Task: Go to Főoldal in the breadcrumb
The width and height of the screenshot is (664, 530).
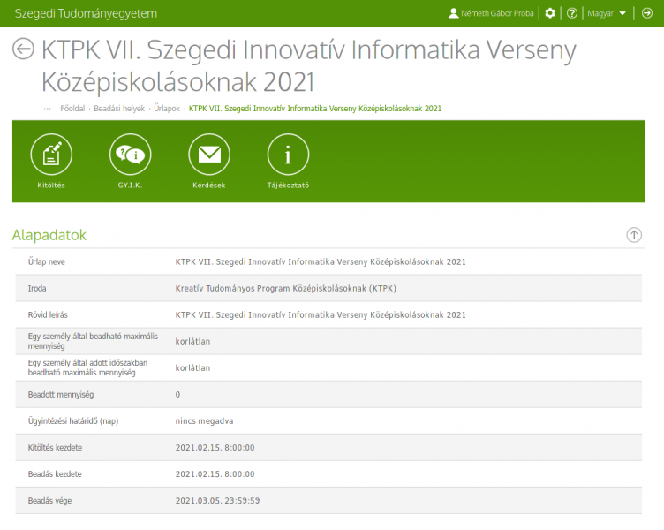Action: (x=72, y=108)
